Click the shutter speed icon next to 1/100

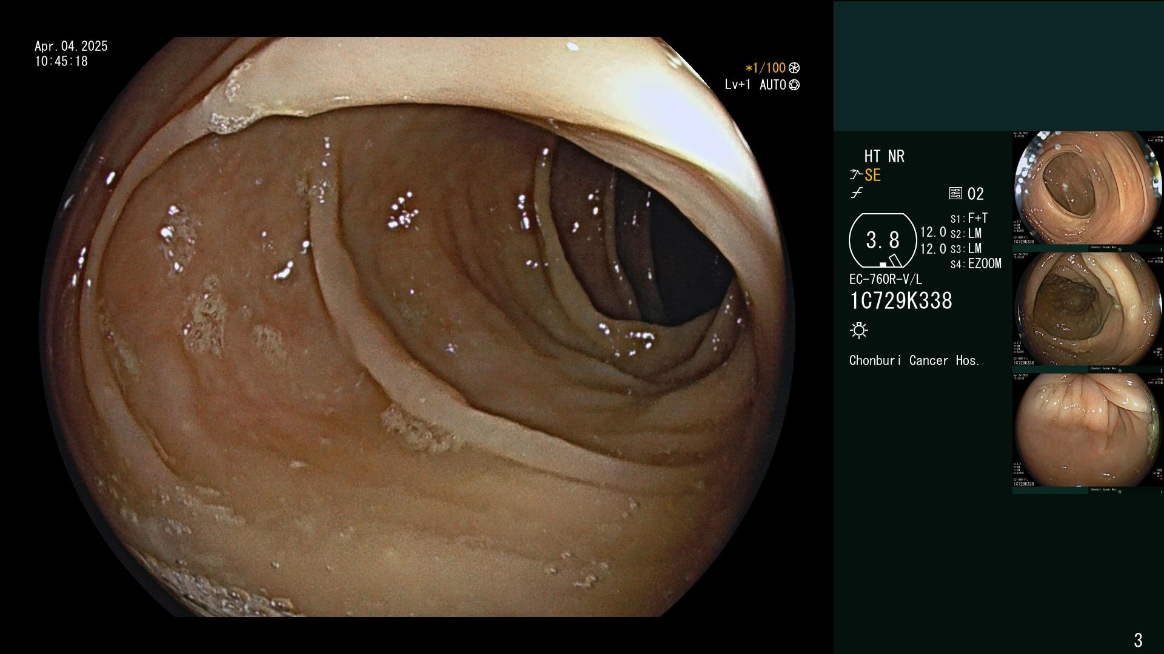(794, 68)
